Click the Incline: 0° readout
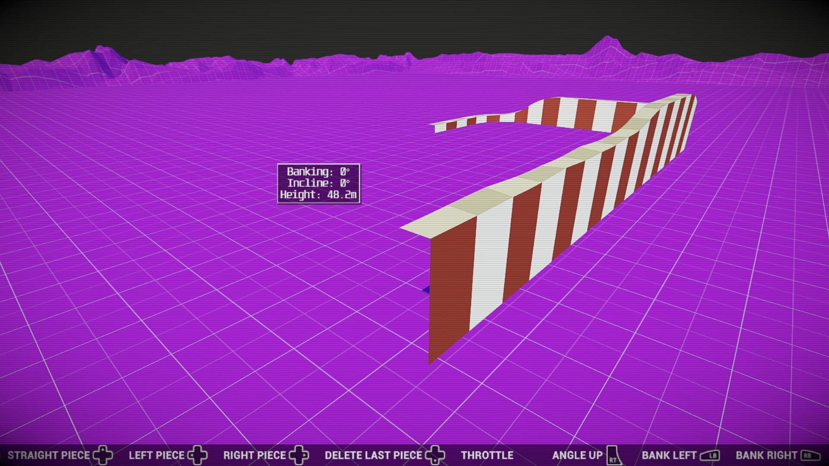The image size is (829, 466). [318, 183]
